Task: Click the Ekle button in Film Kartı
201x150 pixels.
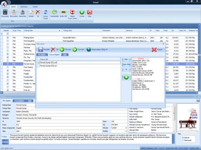Action: [x=126, y=59]
